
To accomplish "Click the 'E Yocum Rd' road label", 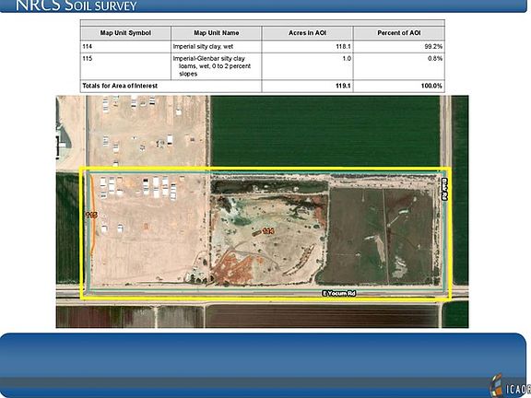I will 339,293.
